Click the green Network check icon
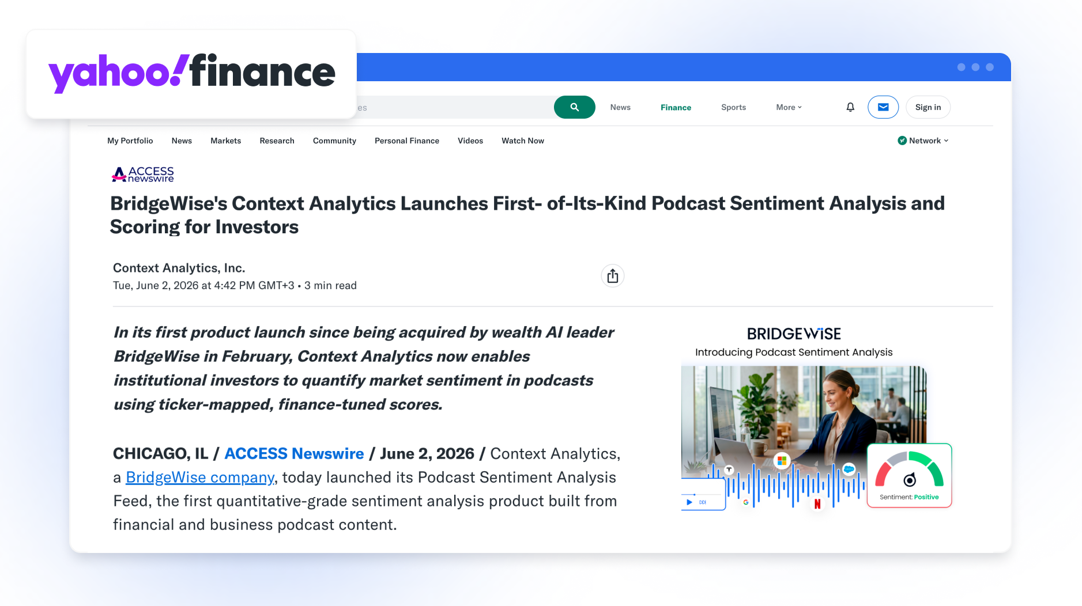The image size is (1082, 606). point(902,141)
